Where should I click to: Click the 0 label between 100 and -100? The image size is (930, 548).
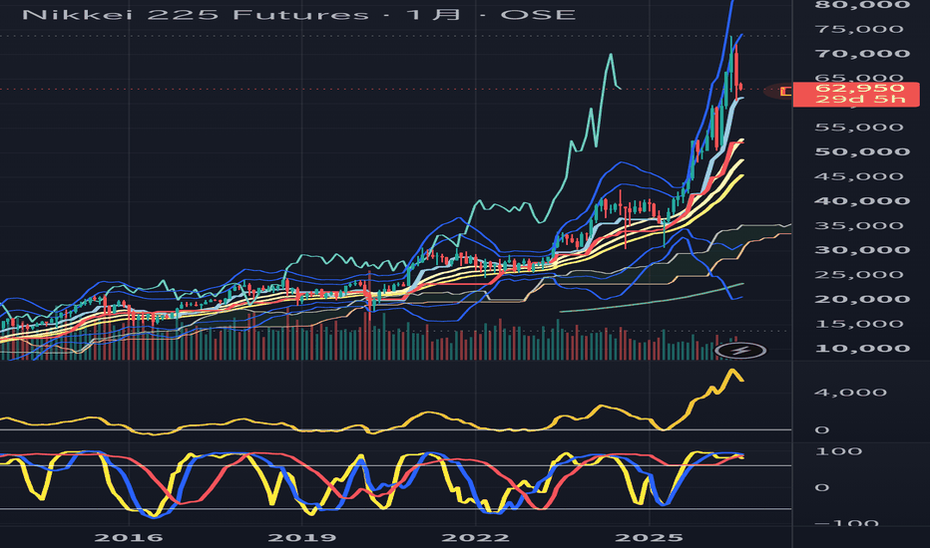(x=821, y=487)
